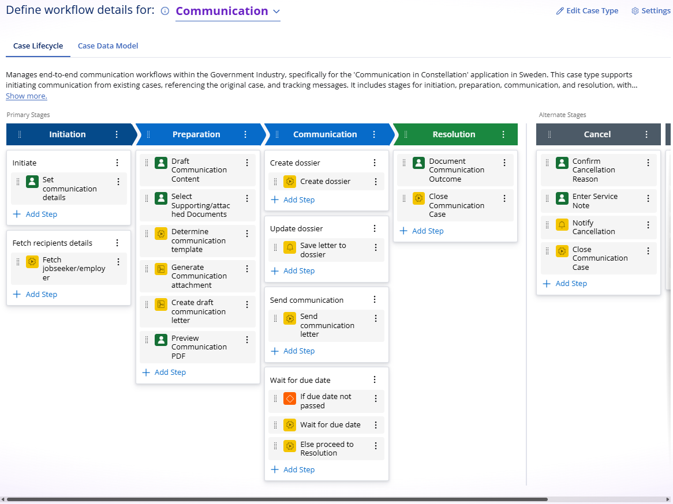Open options for Else proceed to Resolution step
Image resolution: width=673 pixels, height=504 pixels.
pos(376,446)
